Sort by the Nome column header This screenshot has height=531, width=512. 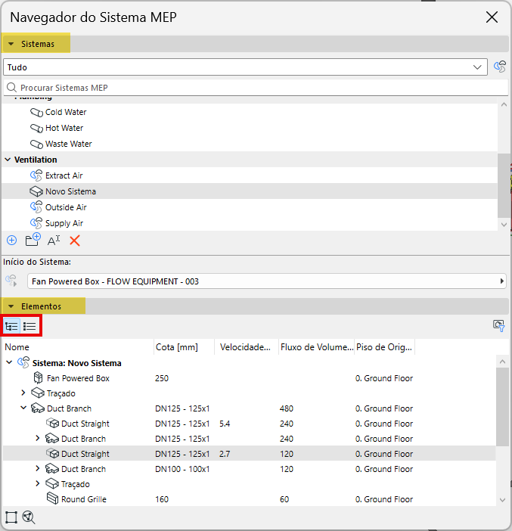tap(78, 347)
